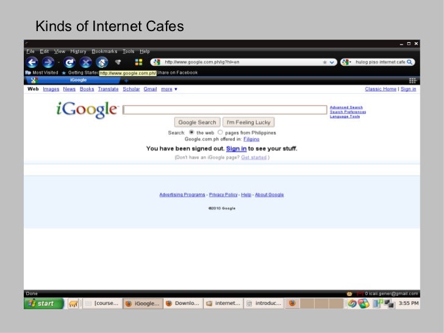The image size is (444, 333).
Task: Click the Back navigation arrow
Action: (x=32, y=62)
